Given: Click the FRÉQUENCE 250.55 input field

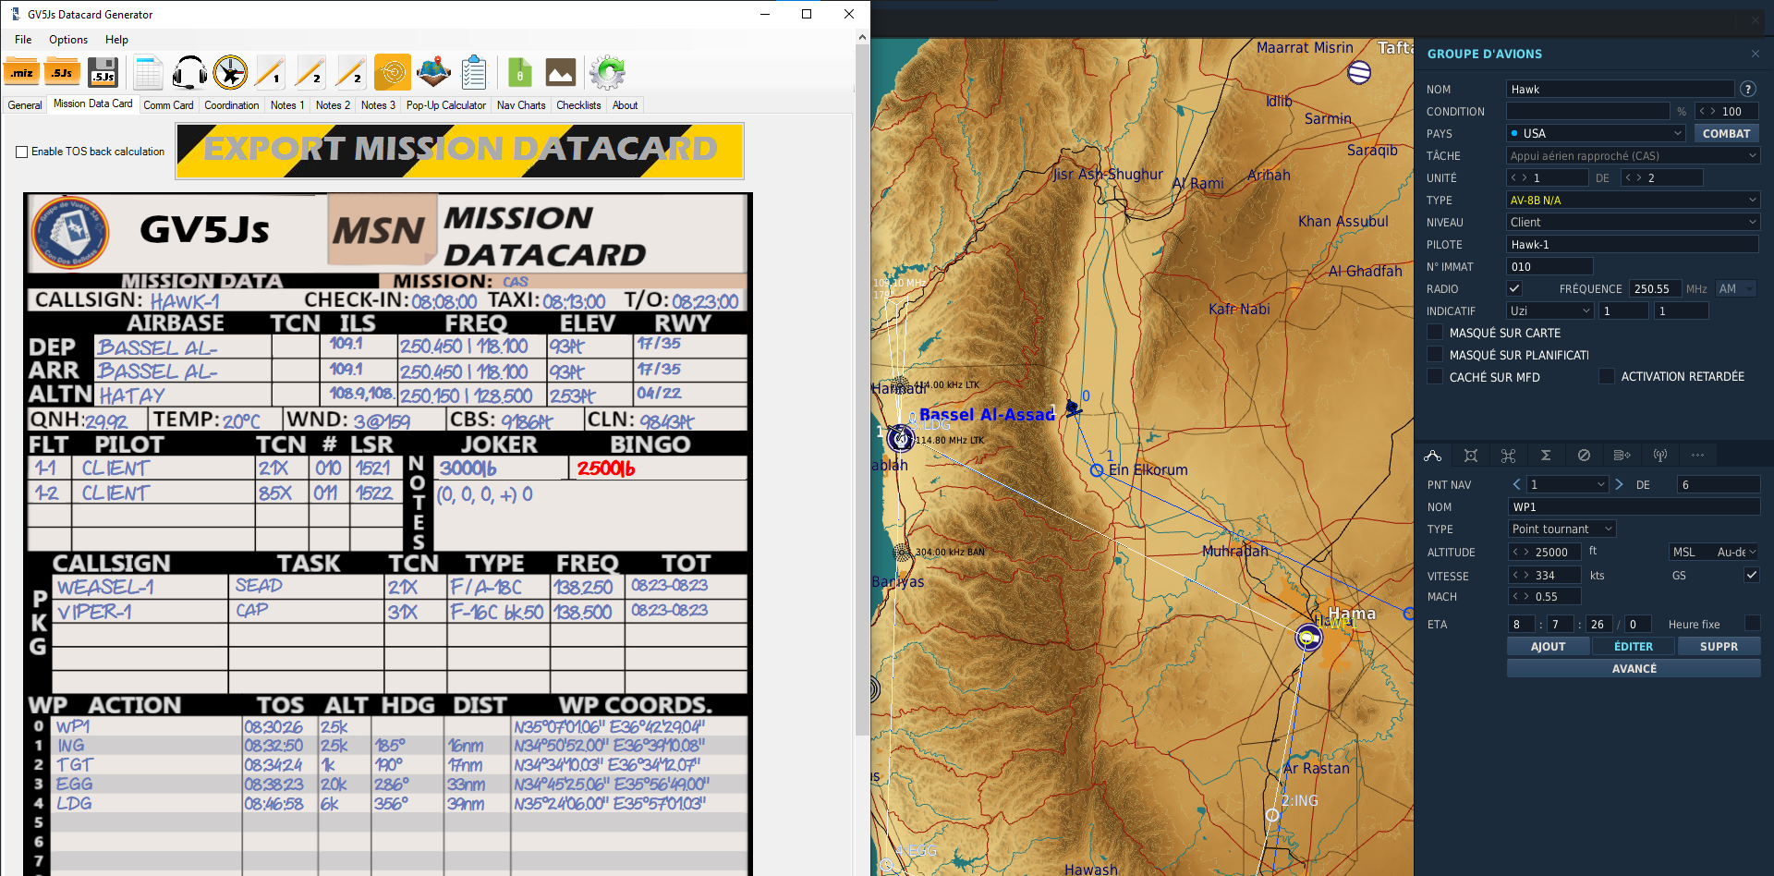Looking at the screenshot, I should (x=1654, y=288).
